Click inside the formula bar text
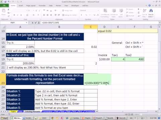Viewport: 161px width, 120px height. (x=100, y=23)
